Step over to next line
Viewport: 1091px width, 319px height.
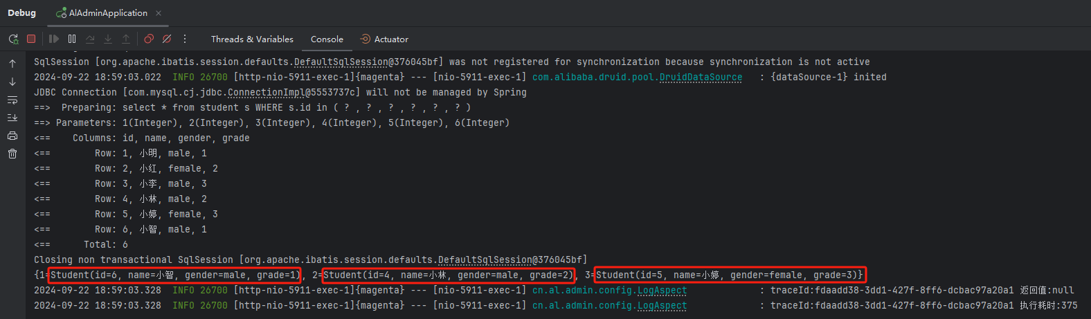pos(90,39)
